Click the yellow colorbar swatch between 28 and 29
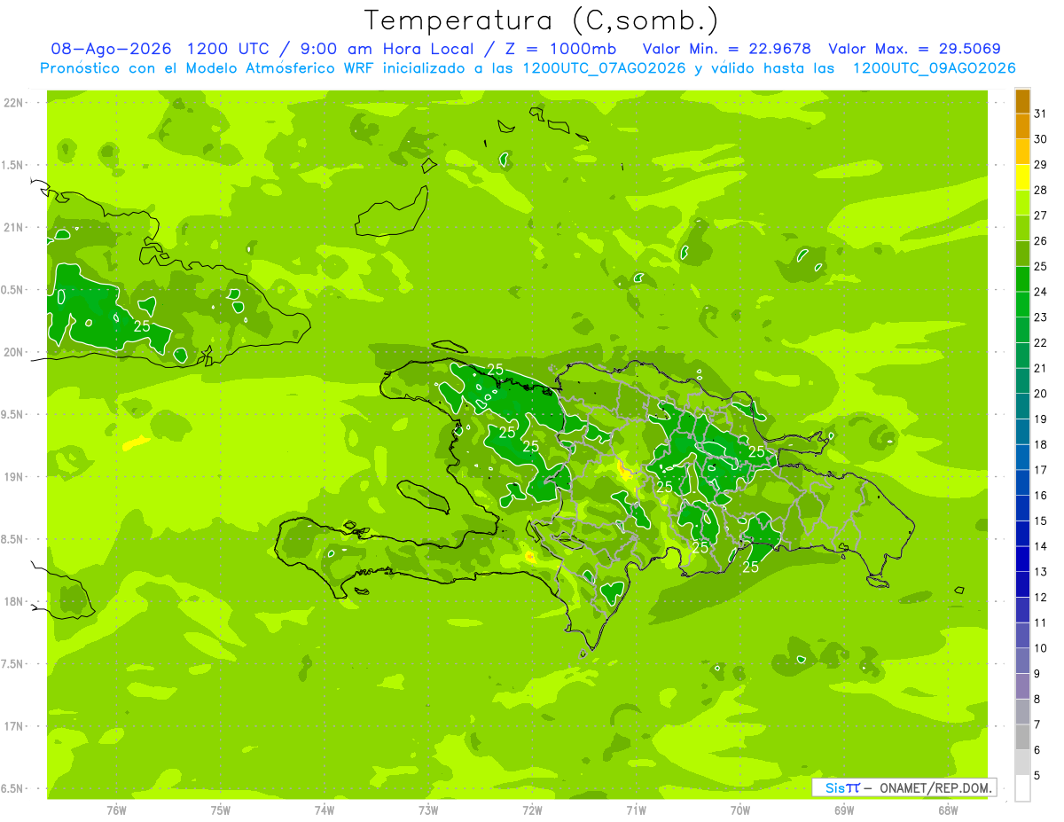The height and width of the screenshot is (822, 1064). tap(1022, 177)
